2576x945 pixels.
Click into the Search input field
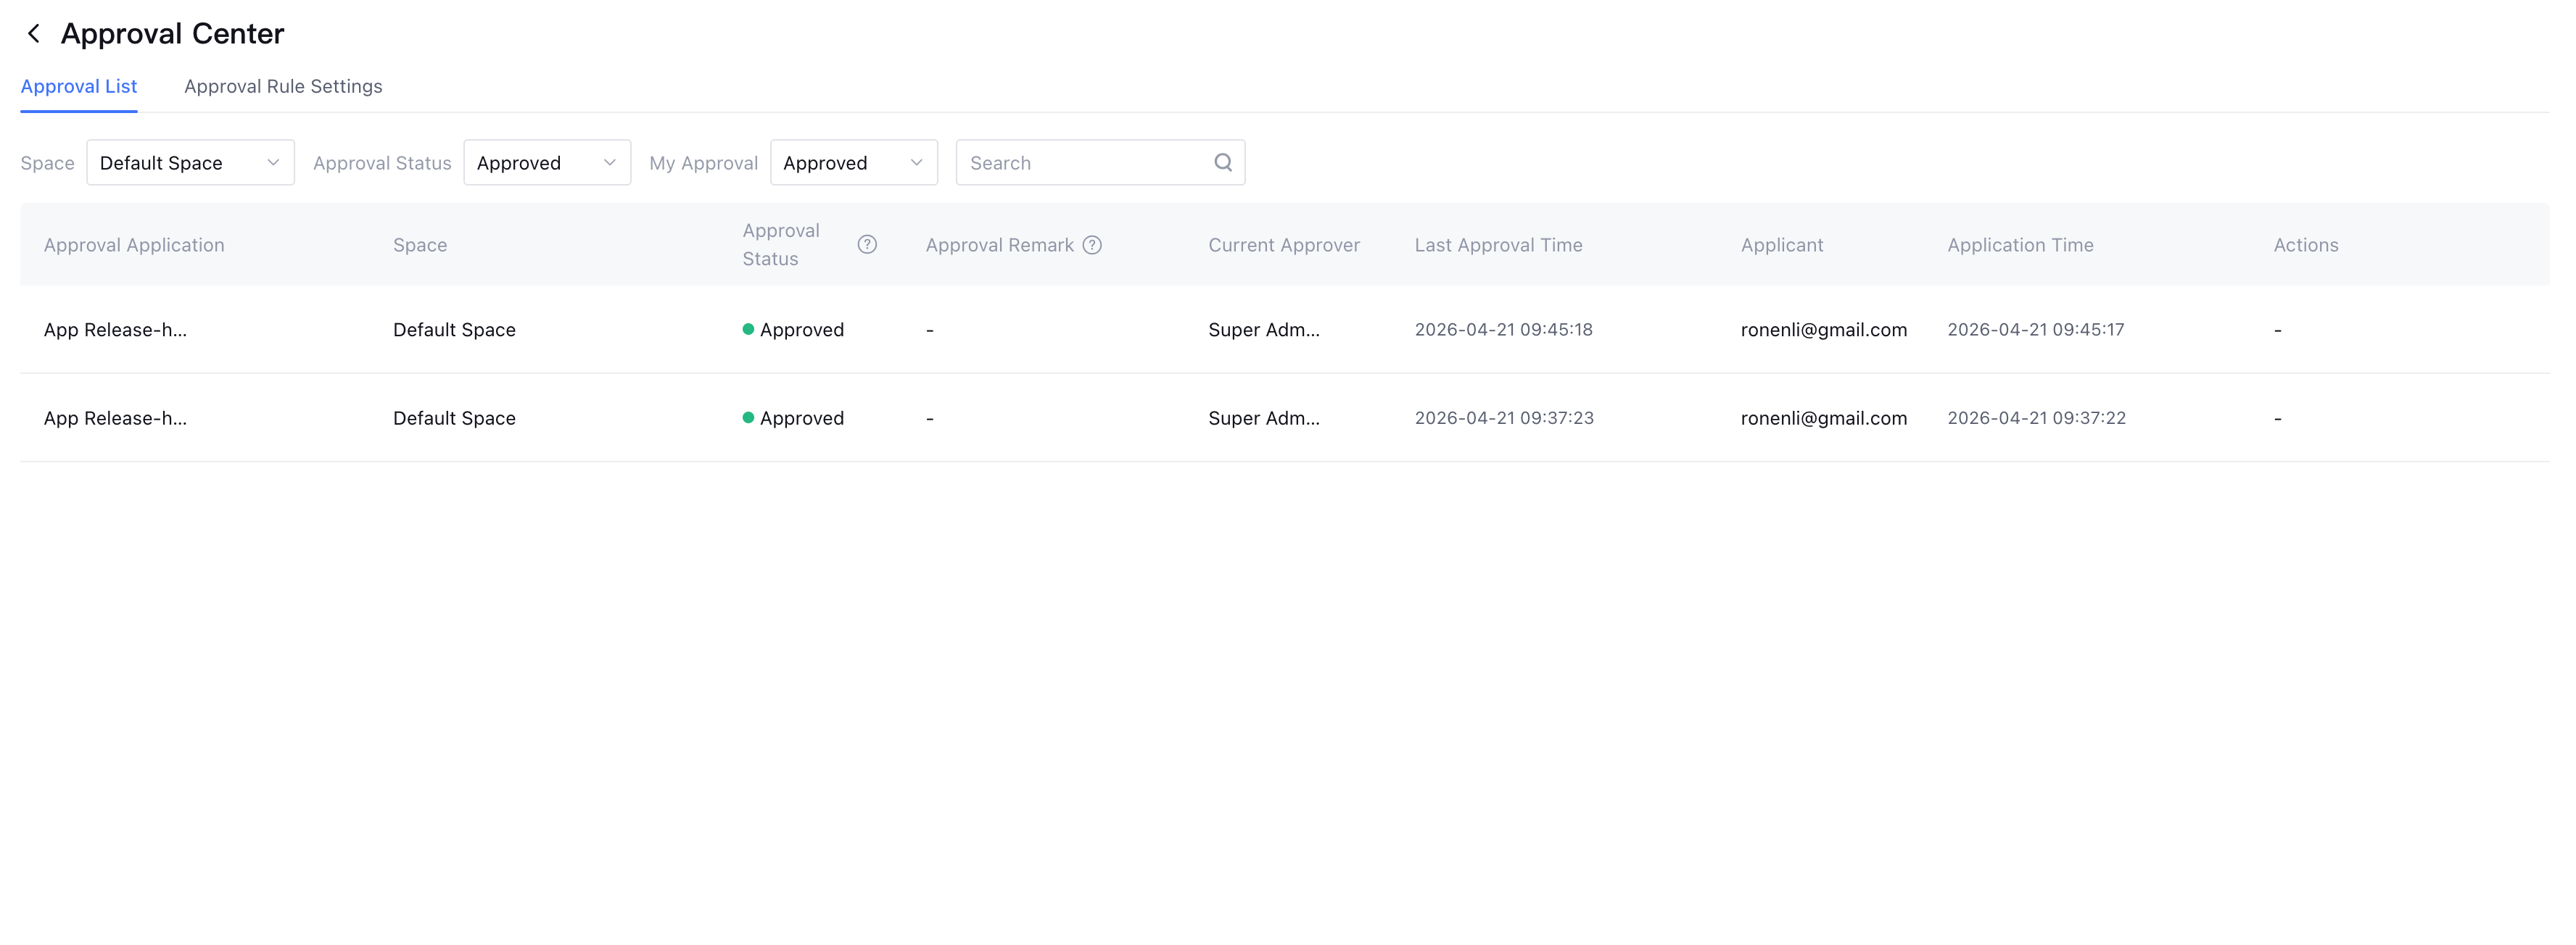[1085, 163]
